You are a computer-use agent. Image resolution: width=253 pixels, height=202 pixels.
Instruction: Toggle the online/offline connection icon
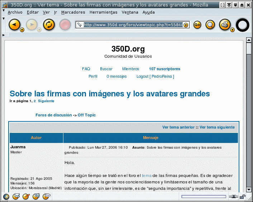coord(234,196)
